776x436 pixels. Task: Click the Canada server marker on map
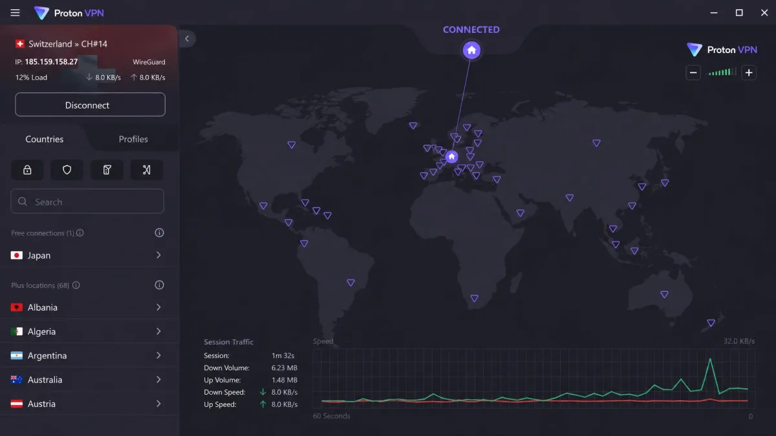point(292,145)
